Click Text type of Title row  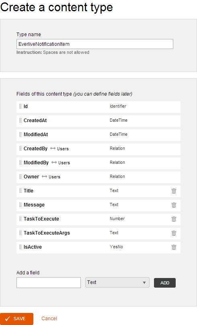point(114,190)
